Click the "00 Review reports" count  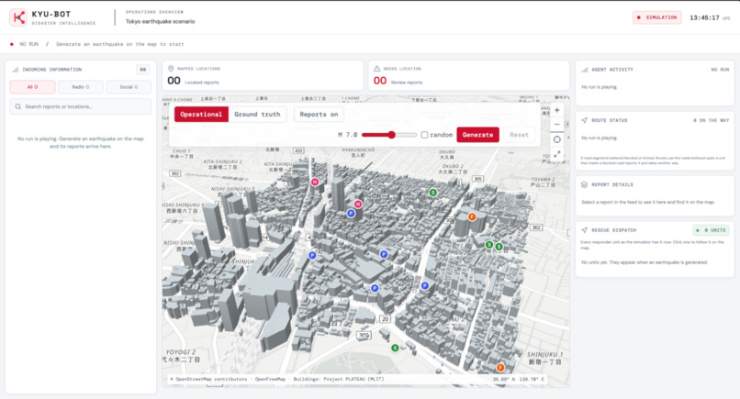(398, 81)
